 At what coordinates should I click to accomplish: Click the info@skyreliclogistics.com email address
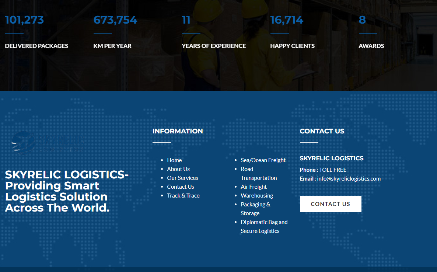(349, 178)
